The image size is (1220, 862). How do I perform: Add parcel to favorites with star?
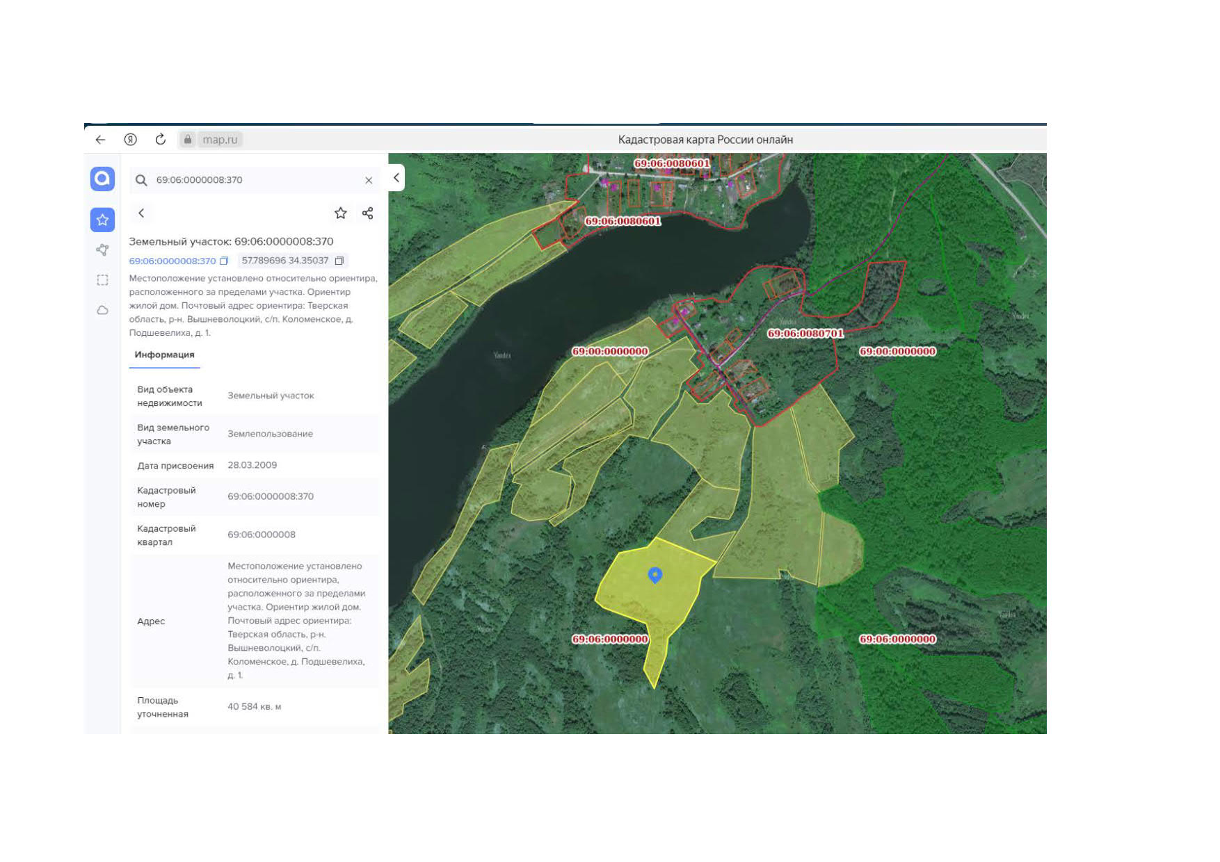tap(341, 213)
